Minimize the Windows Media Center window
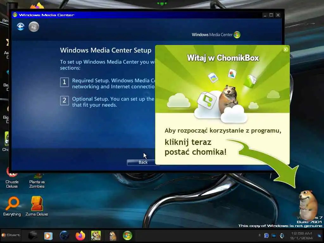 pyautogui.click(x=265, y=15)
